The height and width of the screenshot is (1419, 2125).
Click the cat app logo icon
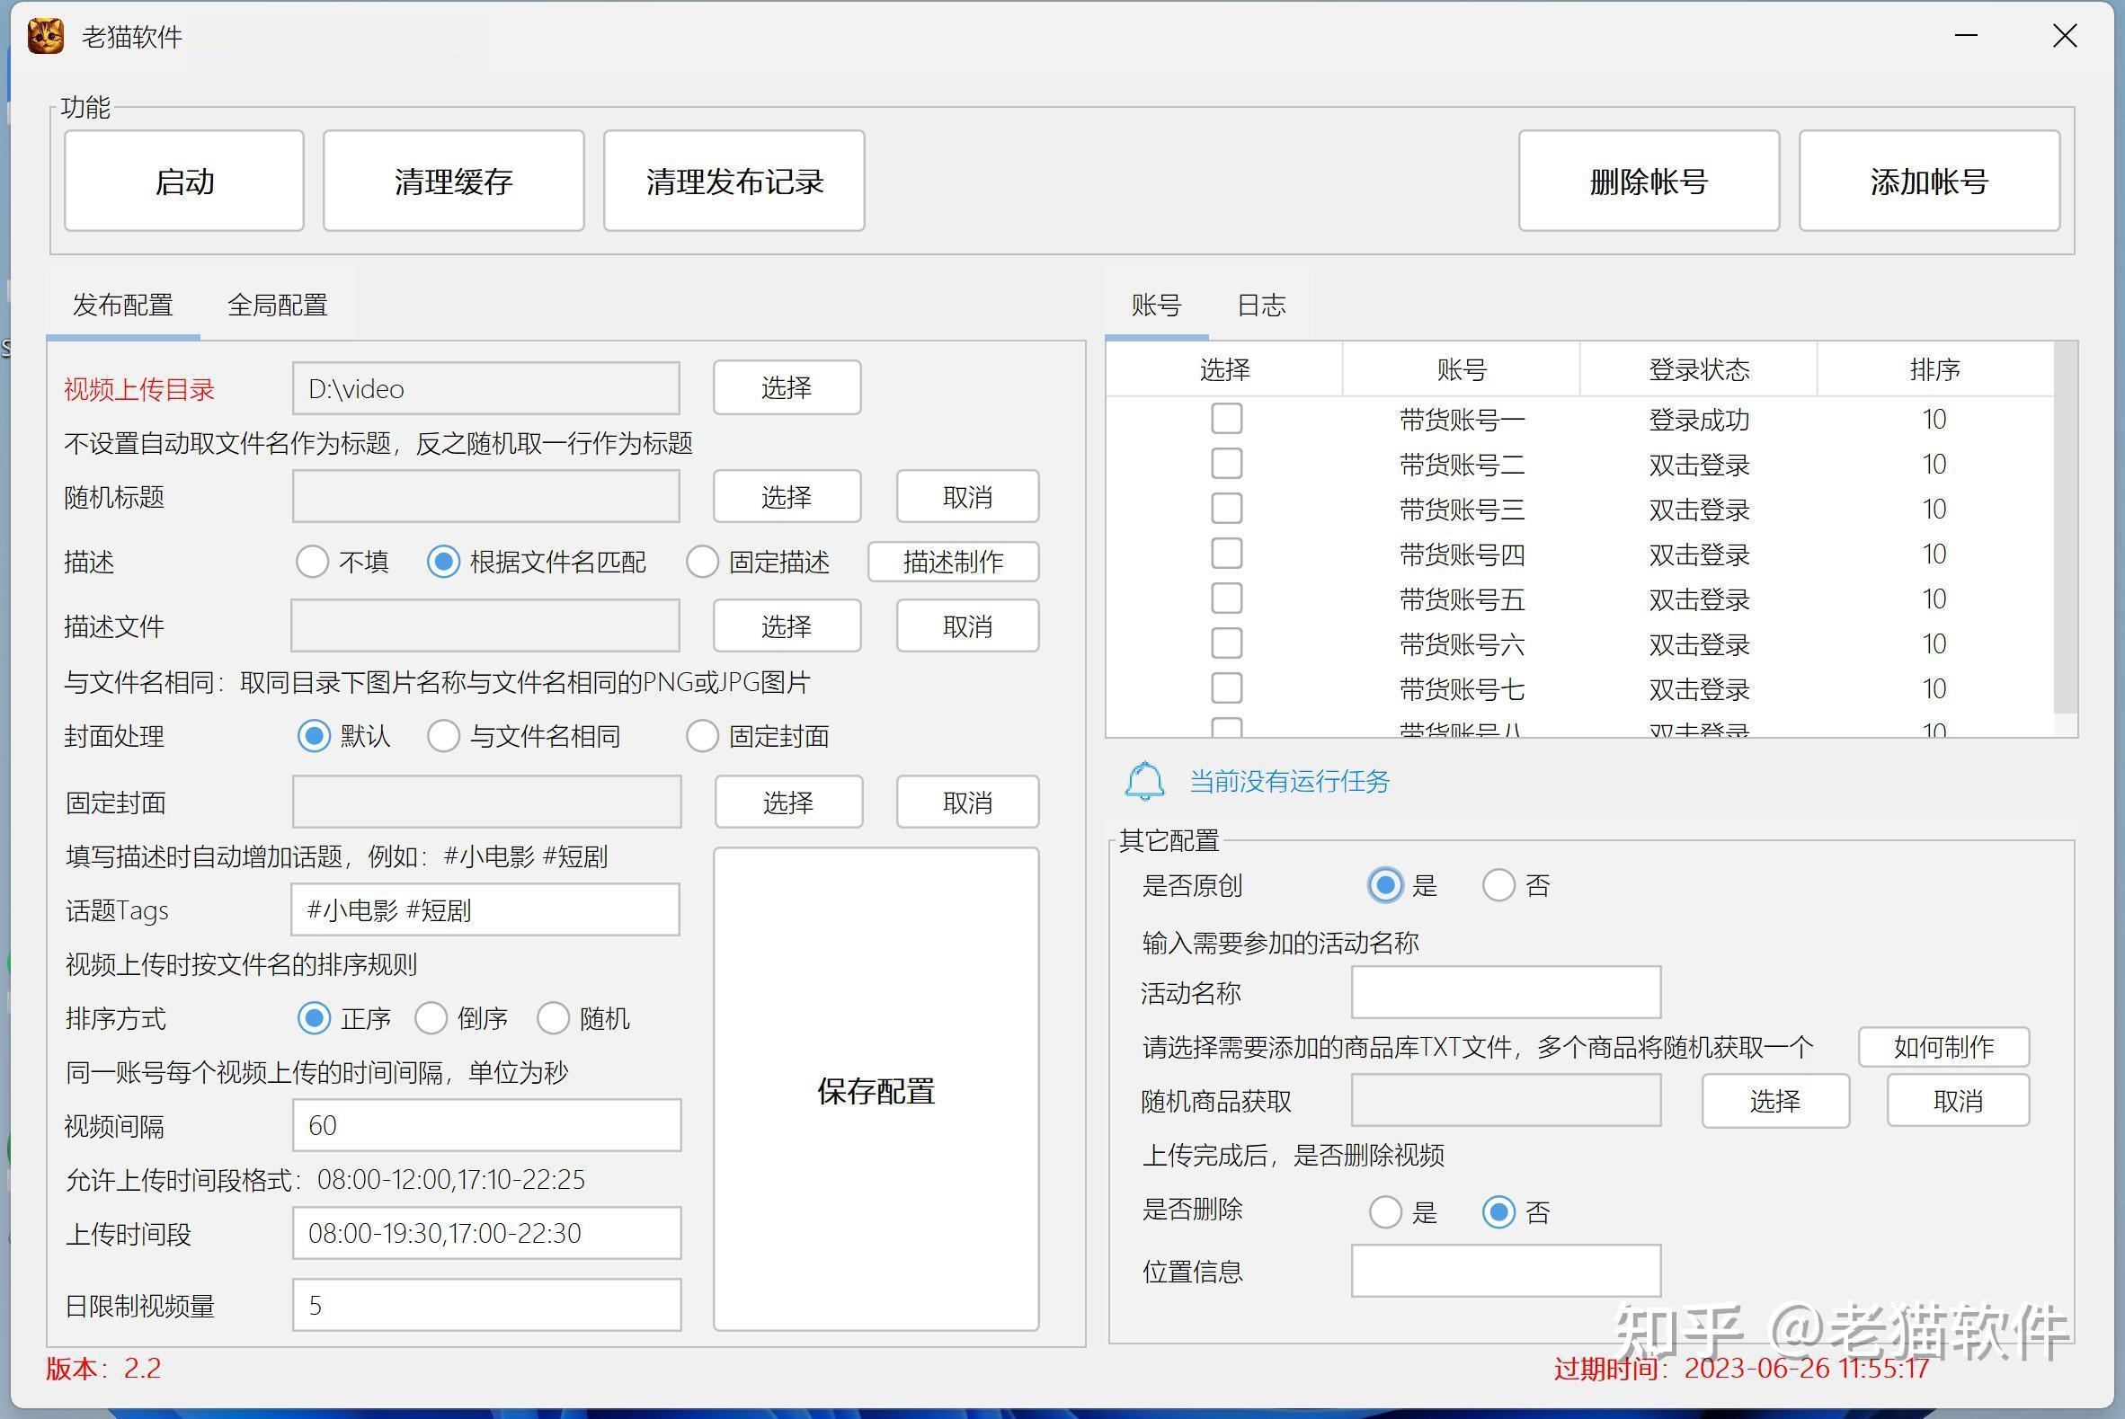point(45,36)
